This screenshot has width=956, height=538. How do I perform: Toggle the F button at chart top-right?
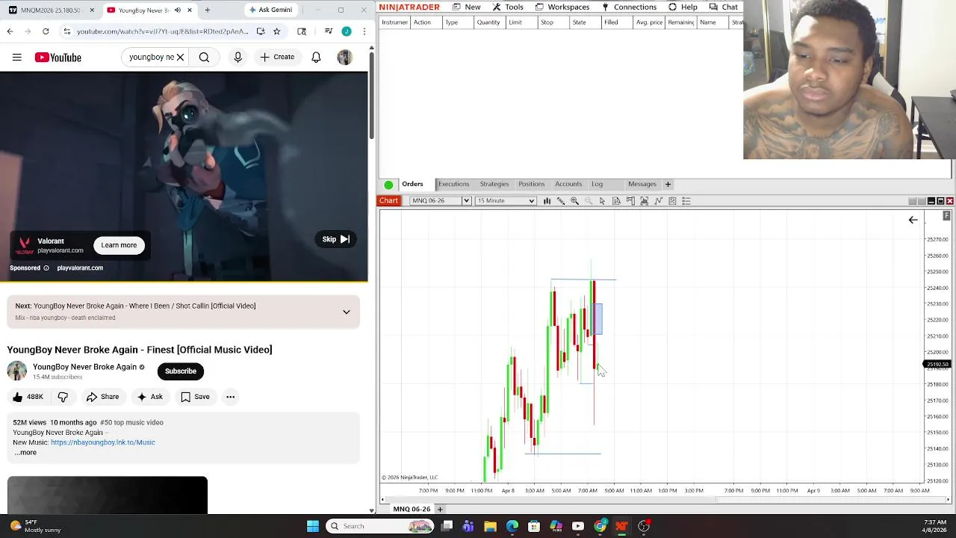[x=946, y=216]
